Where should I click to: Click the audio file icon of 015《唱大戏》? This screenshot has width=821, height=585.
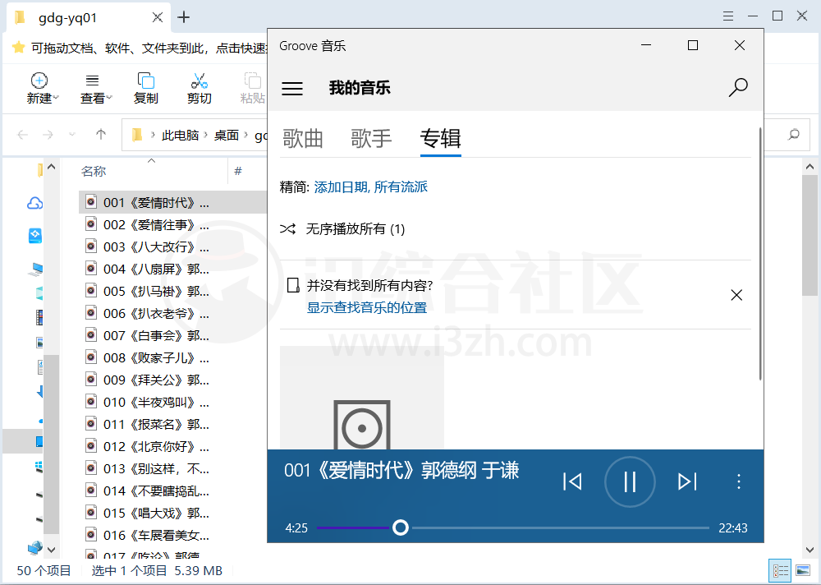pyautogui.click(x=91, y=512)
